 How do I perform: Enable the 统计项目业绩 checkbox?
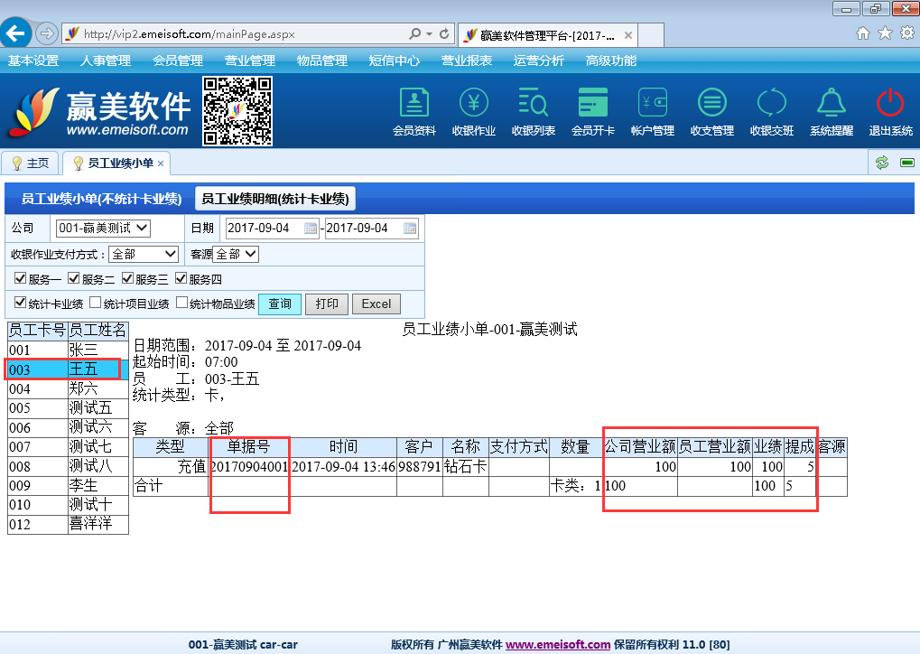click(95, 304)
